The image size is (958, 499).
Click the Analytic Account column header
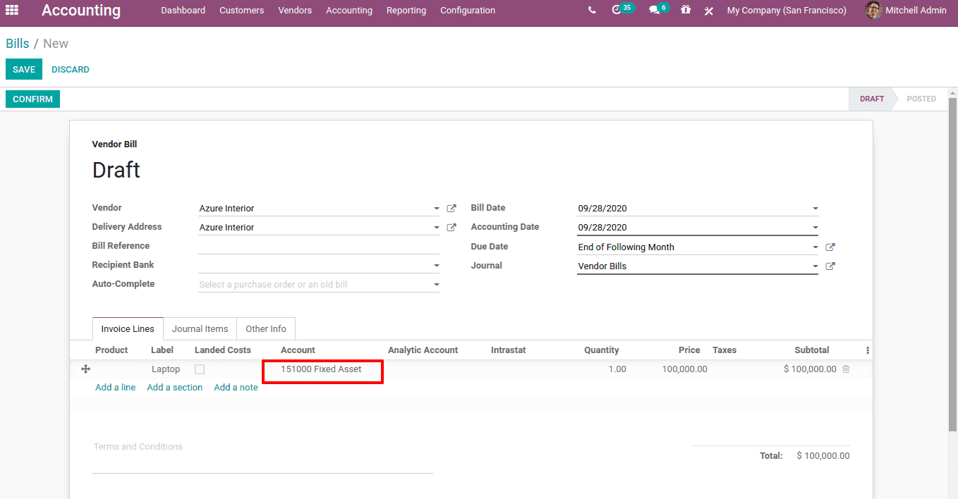(423, 350)
